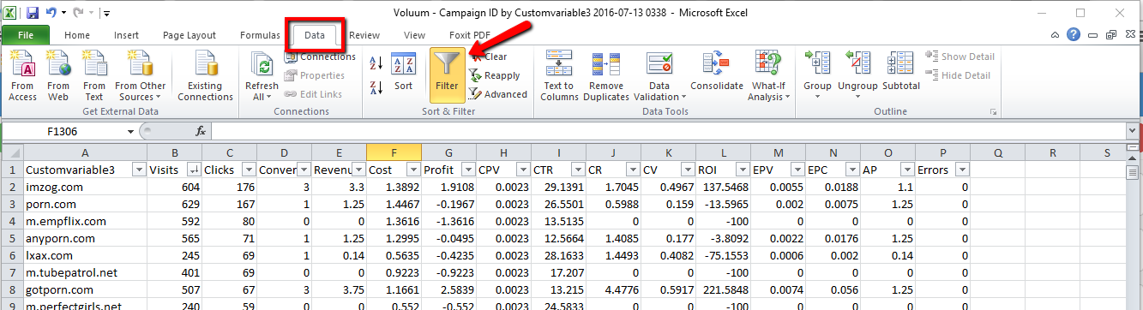Toggle the Filter funnel button
The image size is (1143, 310).
click(x=447, y=75)
